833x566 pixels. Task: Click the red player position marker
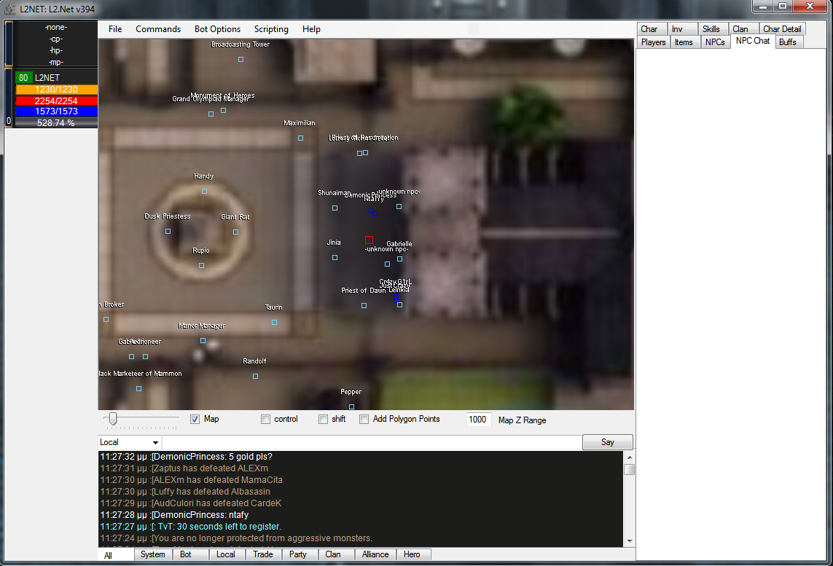(369, 240)
